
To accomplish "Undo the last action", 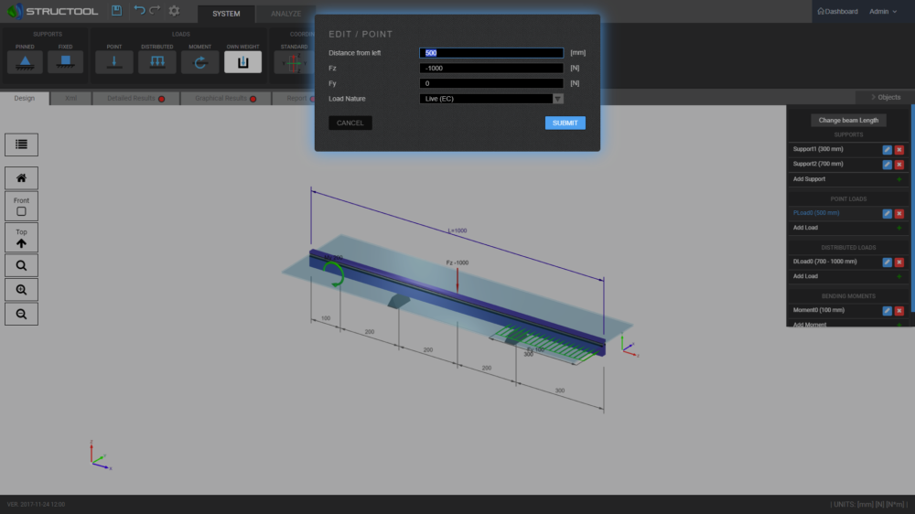I will point(139,10).
